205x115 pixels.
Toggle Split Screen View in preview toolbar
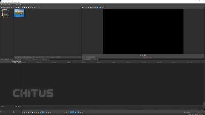89,8
